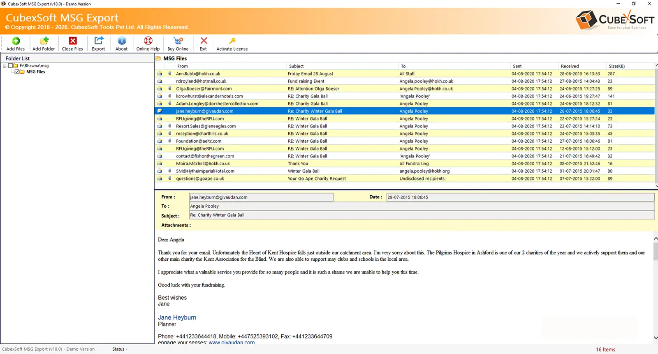The height and width of the screenshot is (354, 658).
Task: Click attachment icon for Foundation@aeltc.com row
Action: [x=169, y=141]
